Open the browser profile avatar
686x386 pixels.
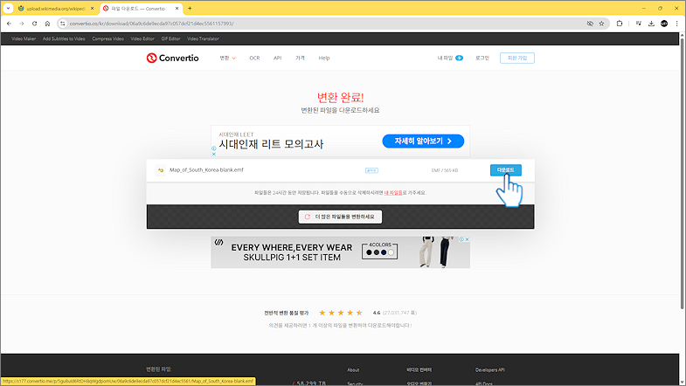click(664, 24)
